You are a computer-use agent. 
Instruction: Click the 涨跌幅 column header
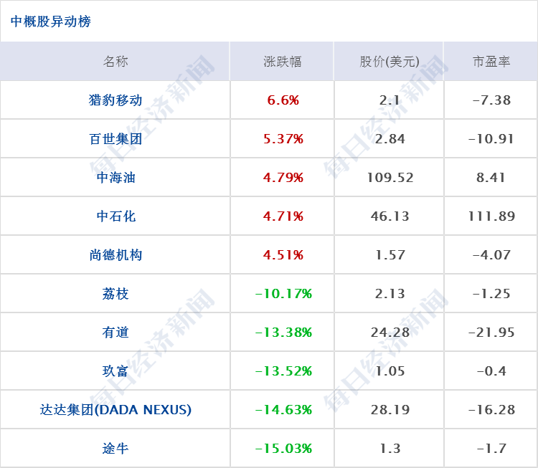click(282, 62)
